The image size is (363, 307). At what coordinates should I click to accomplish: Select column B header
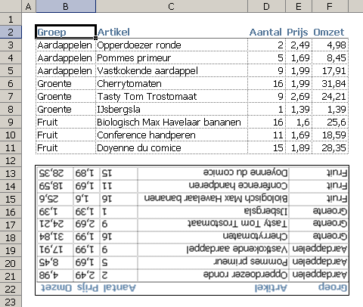point(66,6)
